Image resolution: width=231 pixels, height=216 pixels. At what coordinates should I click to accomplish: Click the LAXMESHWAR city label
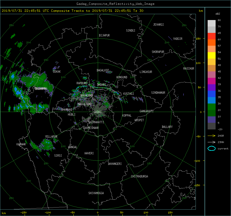[x=91, y=128]
